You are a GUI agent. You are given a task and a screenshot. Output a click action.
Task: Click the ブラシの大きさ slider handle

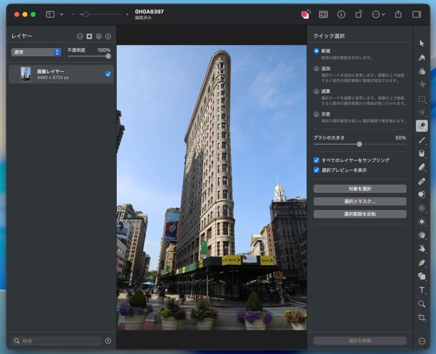tap(359, 144)
